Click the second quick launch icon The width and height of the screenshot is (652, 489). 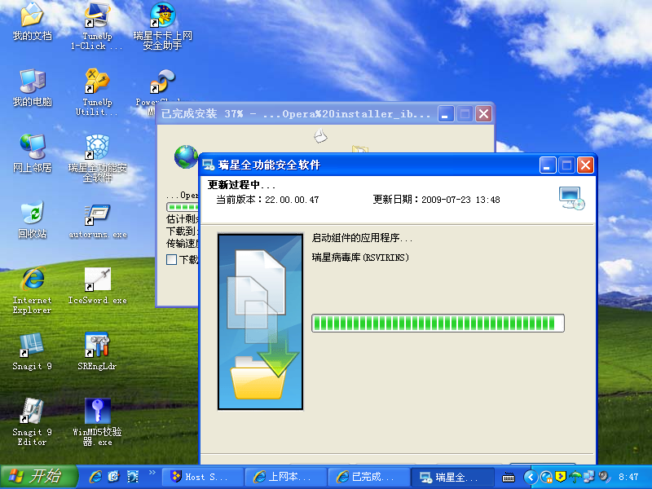click(x=113, y=477)
